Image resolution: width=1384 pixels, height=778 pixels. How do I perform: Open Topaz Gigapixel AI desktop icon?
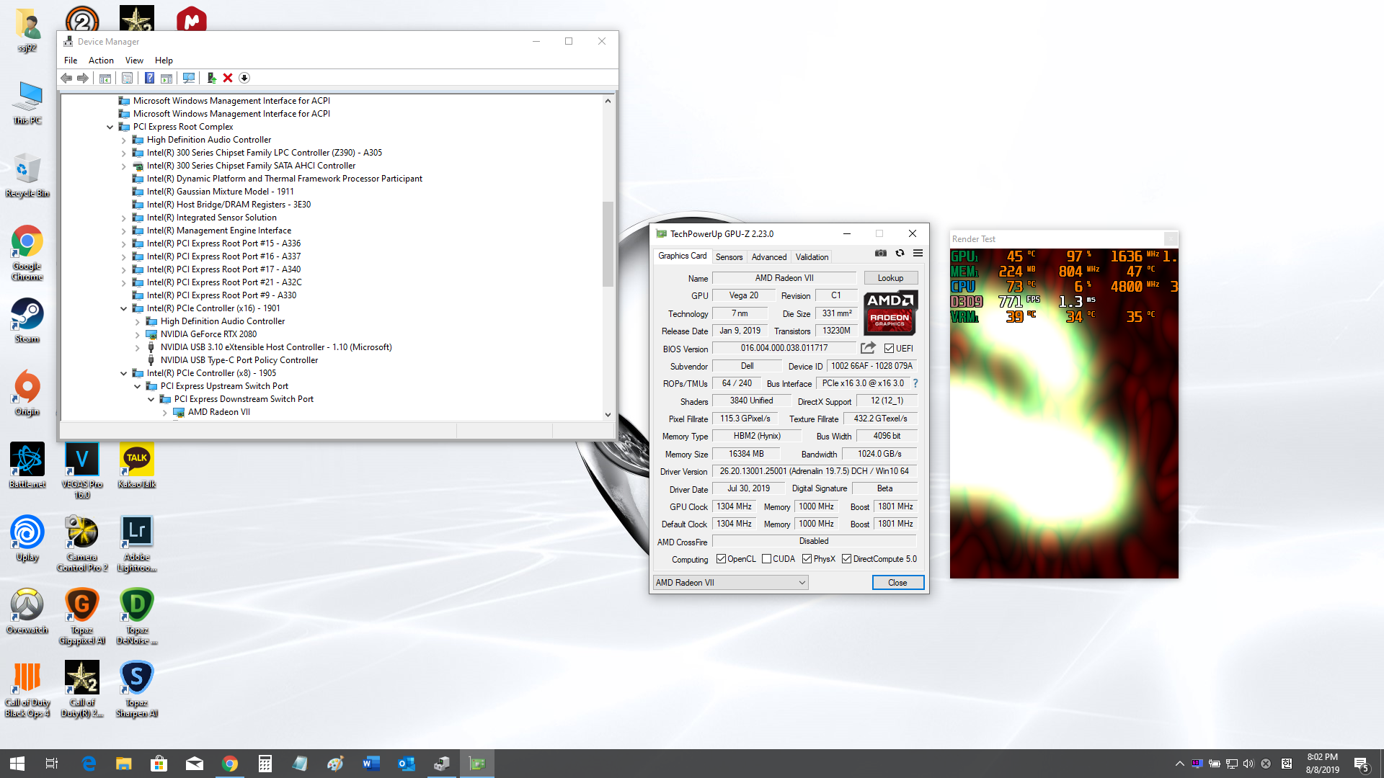point(81,617)
